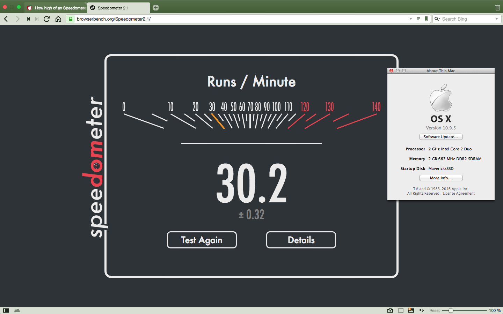Toggle the side panel from status bar
503x314 pixels.
[x=6, y=311]
